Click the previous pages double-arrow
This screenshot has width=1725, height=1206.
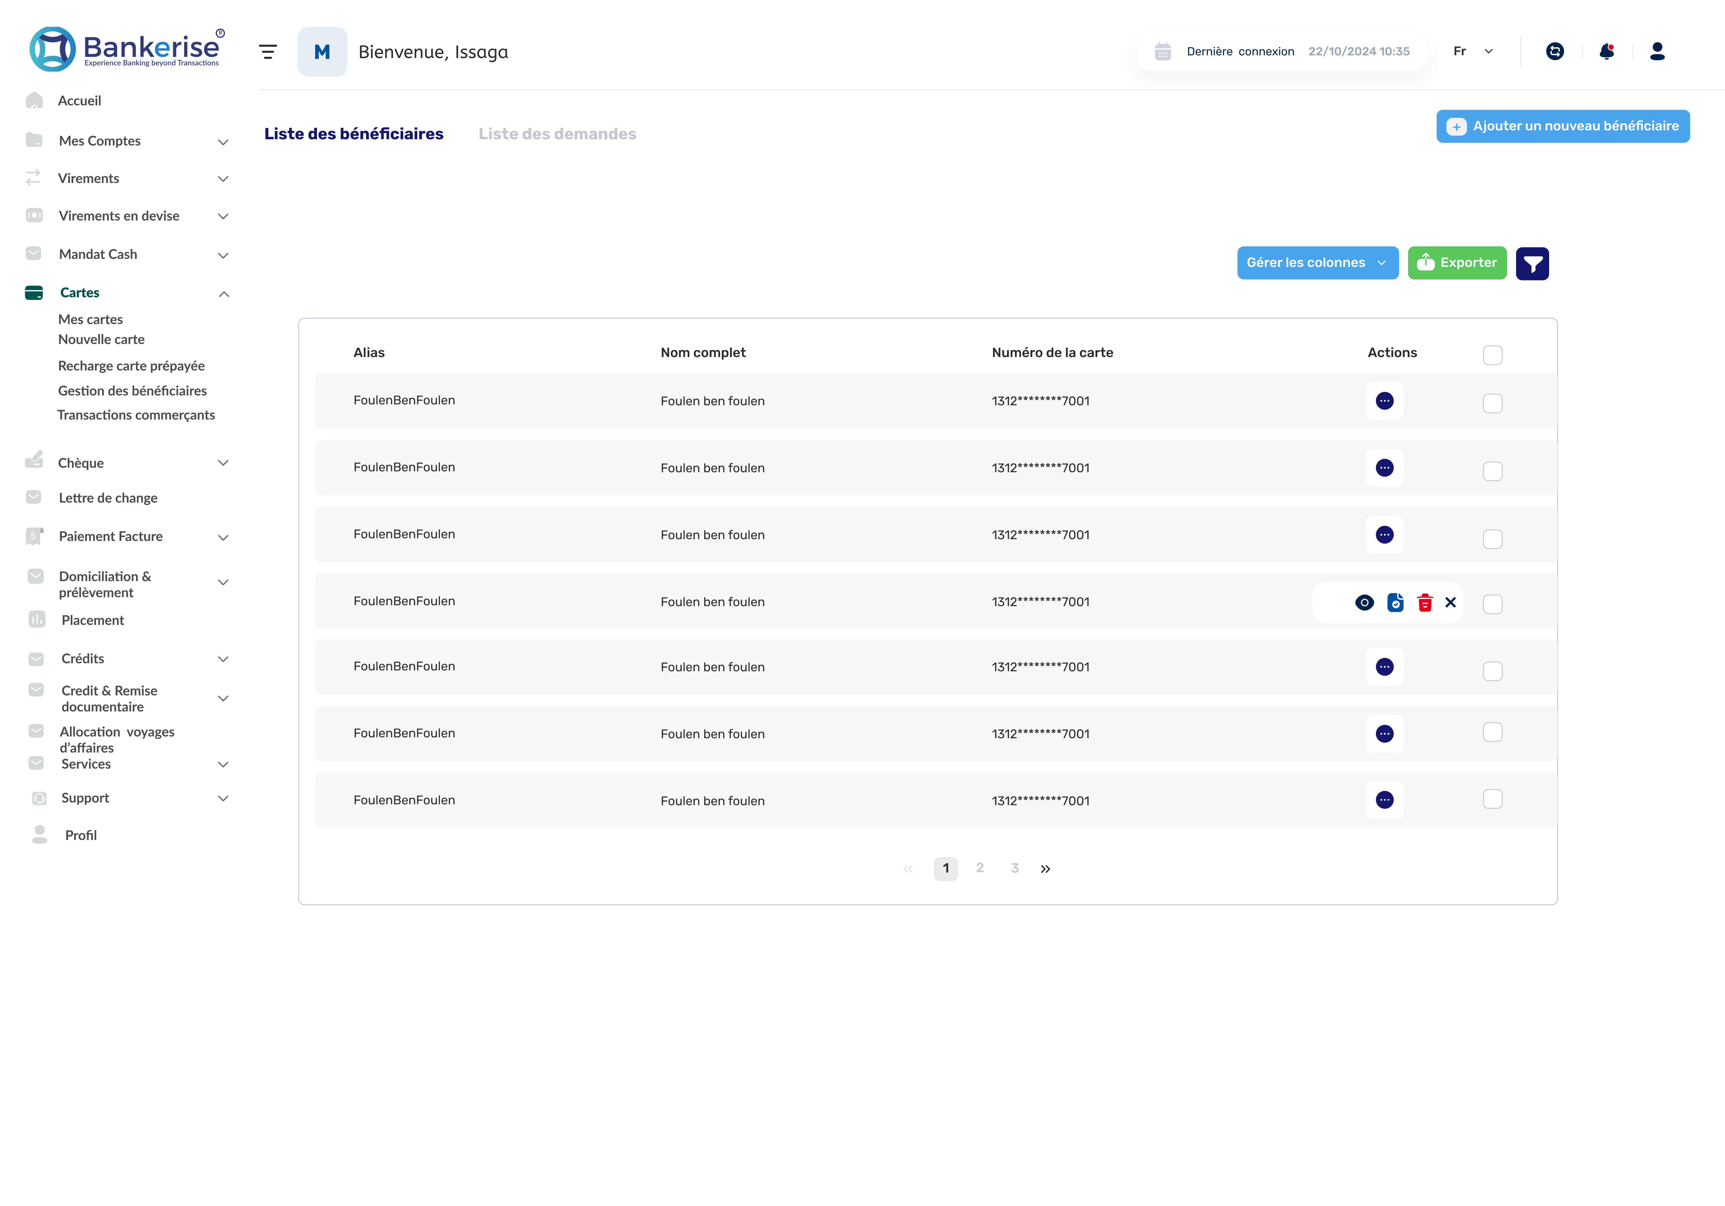tap(908, 869)
